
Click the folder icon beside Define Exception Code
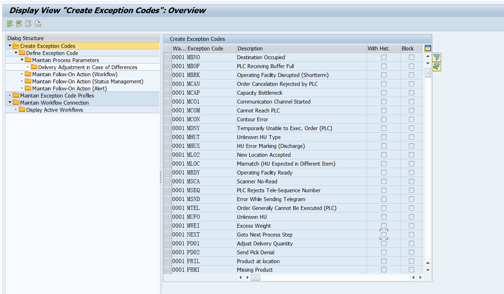coord(22,53)
